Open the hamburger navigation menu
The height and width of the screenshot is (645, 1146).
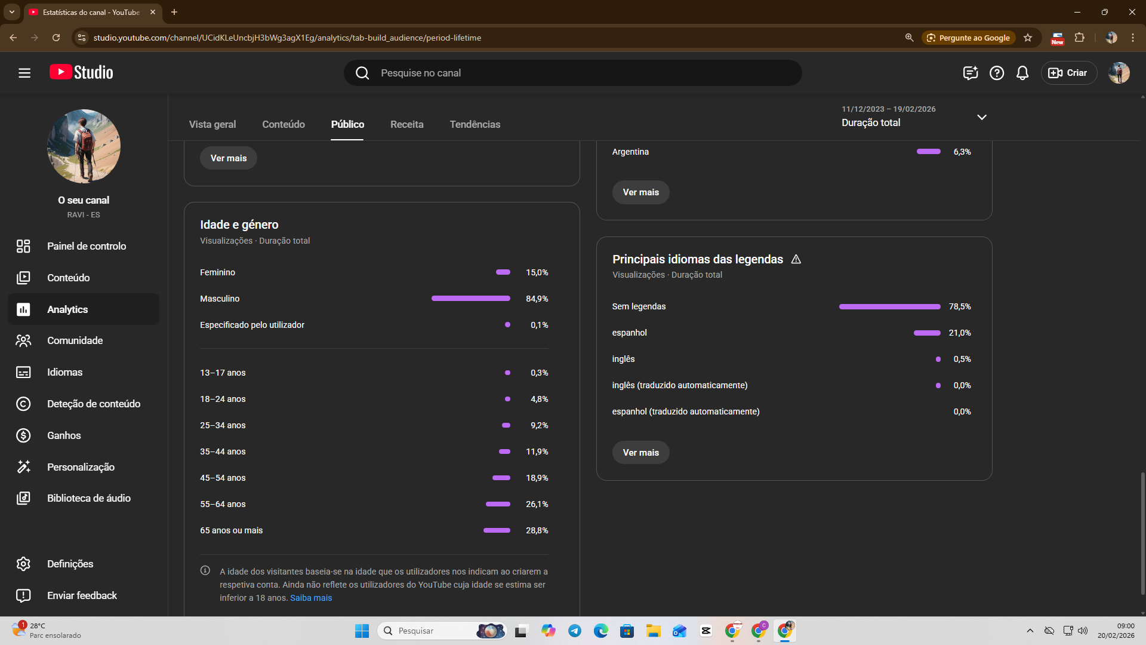24,73
